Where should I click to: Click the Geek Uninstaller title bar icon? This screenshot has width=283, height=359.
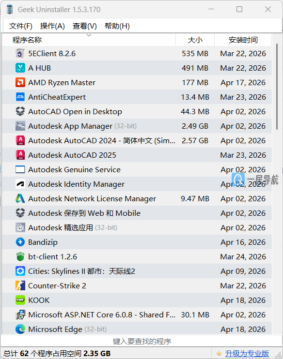(10, 9)
